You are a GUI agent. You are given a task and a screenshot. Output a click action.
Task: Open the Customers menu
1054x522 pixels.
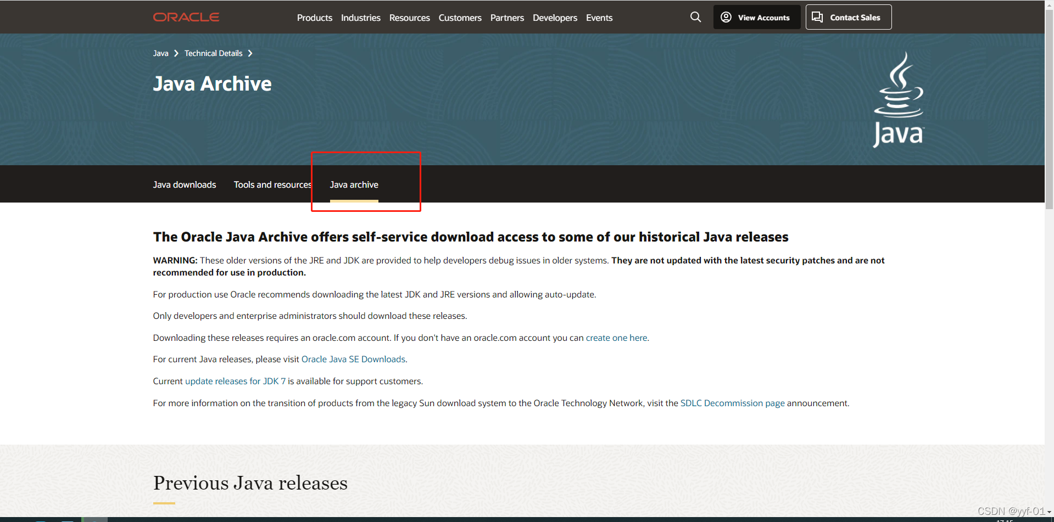point(460,18)
